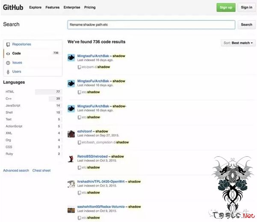Switch to the Issues results tab

pyautogui.click(x=17, y=62)
